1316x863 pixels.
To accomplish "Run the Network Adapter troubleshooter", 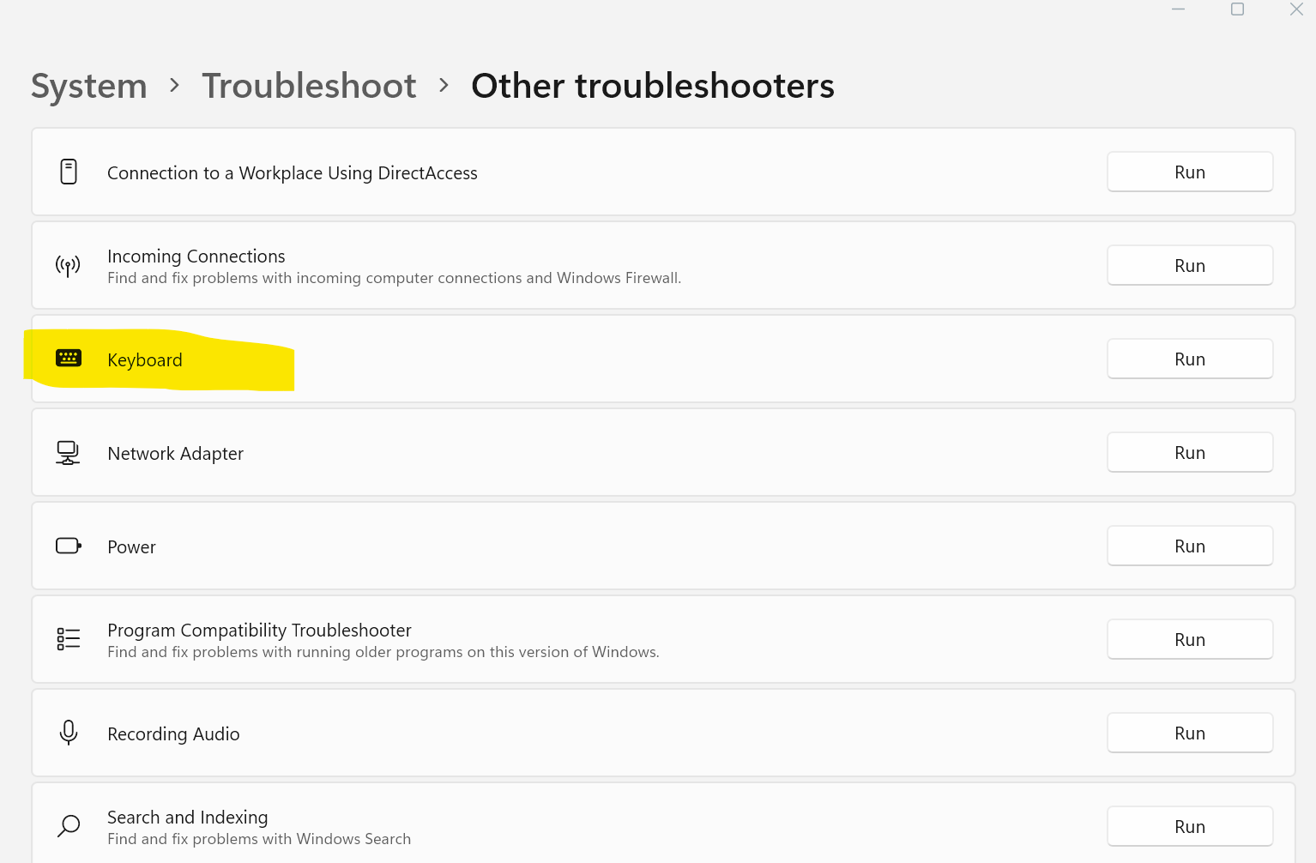I will pos(1190,452).
